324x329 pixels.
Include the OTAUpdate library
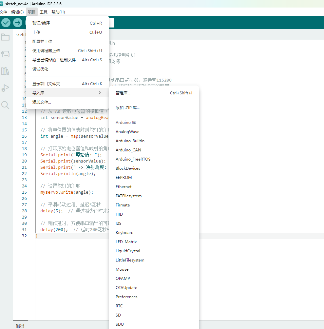tap(154, 288)
